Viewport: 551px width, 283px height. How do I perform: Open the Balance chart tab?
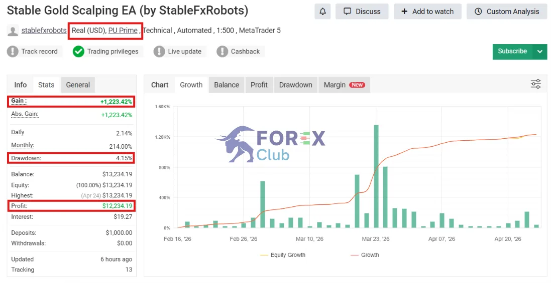[227, 85]
